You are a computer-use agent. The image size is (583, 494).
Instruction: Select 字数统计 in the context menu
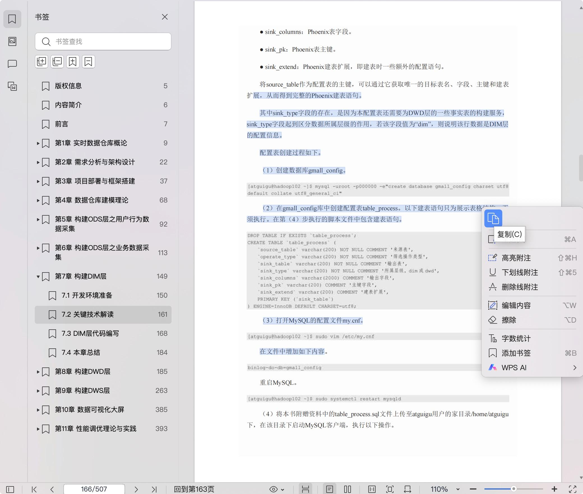click(x=516, y=339)
